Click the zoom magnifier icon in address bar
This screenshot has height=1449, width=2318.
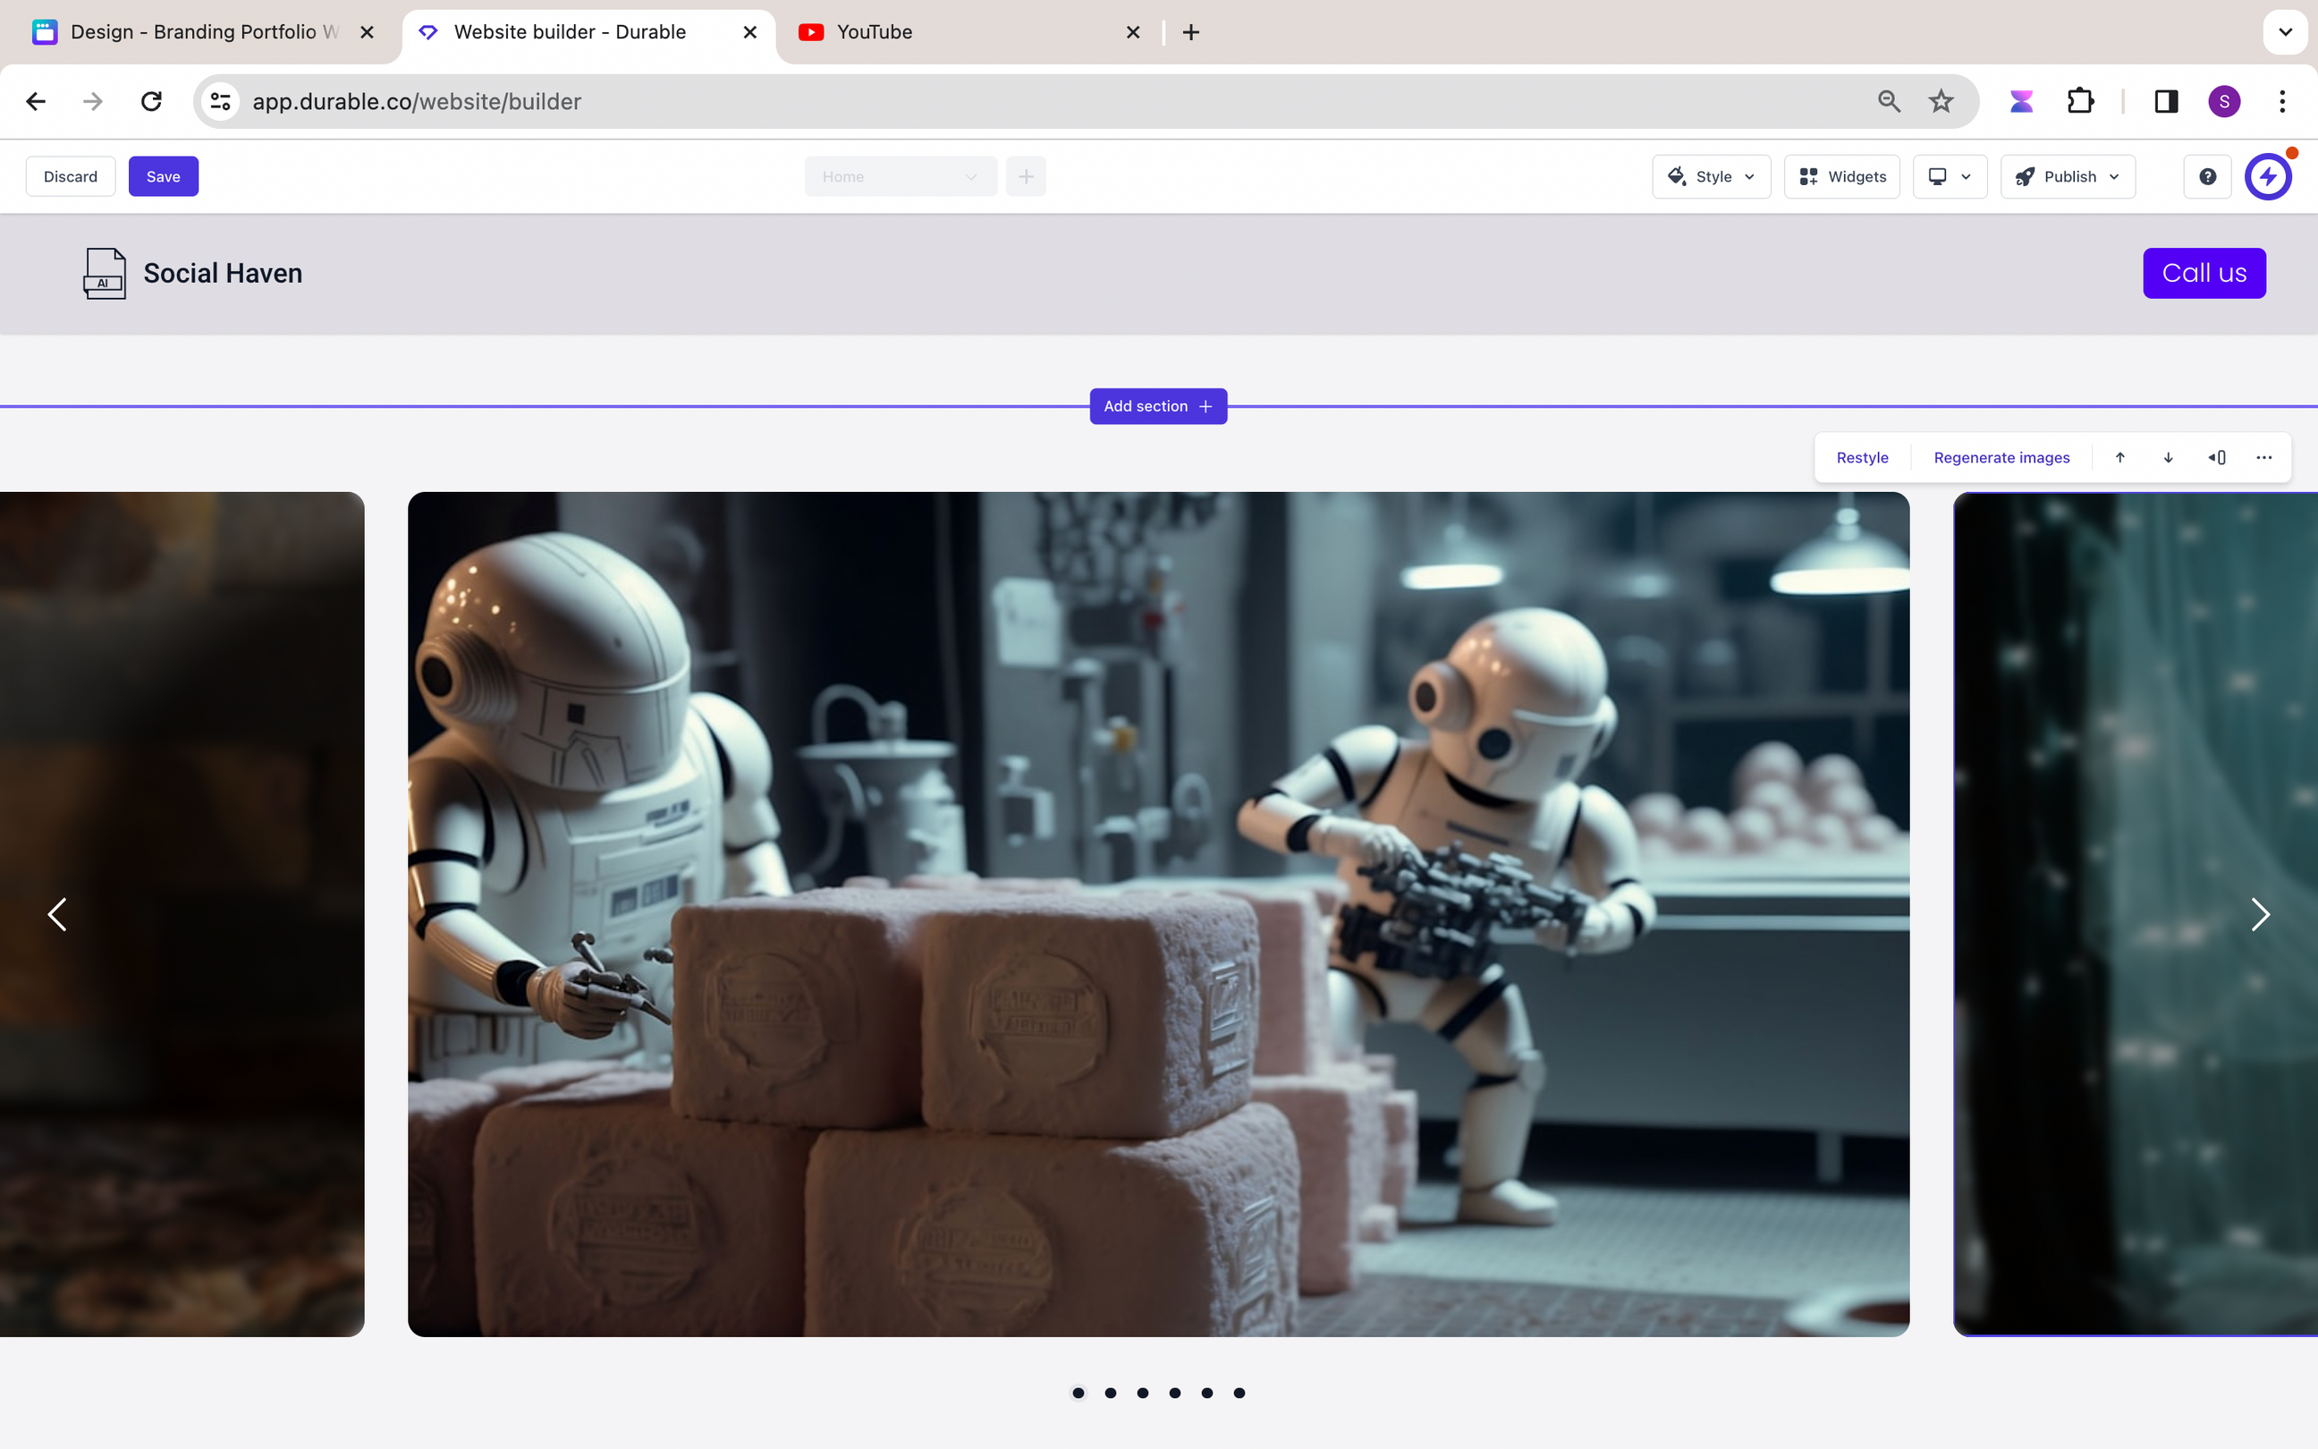point(1889,102)
